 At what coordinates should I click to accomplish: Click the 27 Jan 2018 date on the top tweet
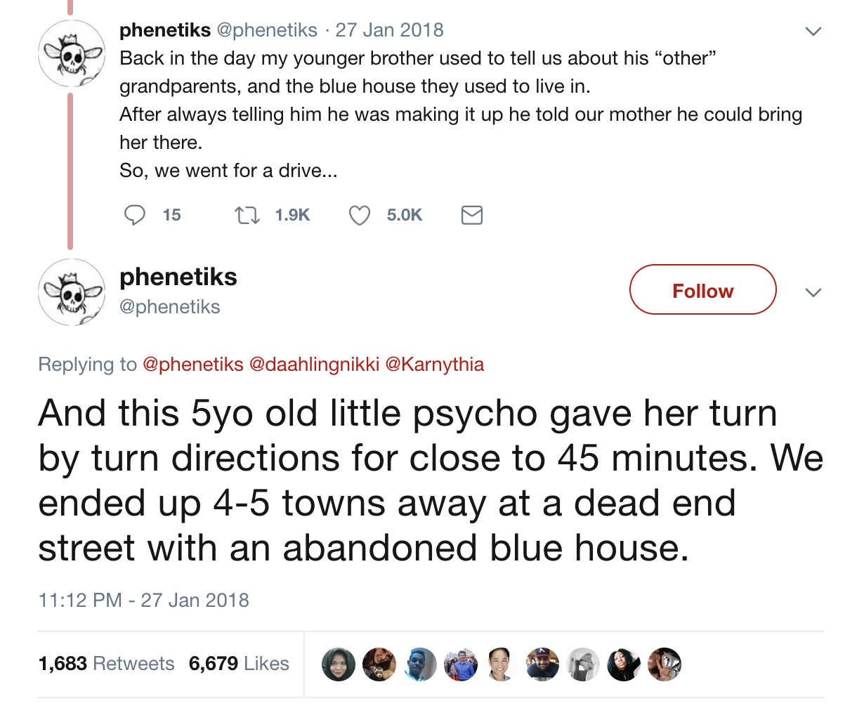coord(389,30)
